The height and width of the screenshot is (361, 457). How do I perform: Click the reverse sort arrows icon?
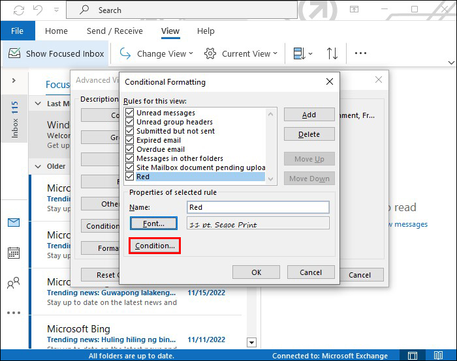click(332, 53)
